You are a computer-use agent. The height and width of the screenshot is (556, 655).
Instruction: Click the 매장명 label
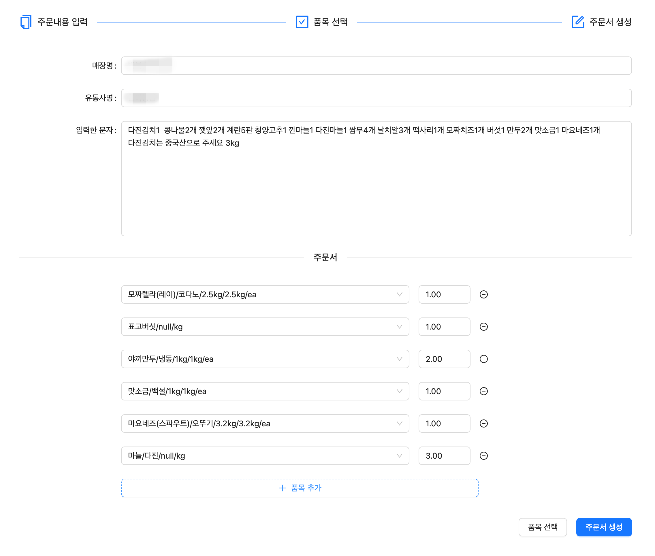[x=104, y=66]
